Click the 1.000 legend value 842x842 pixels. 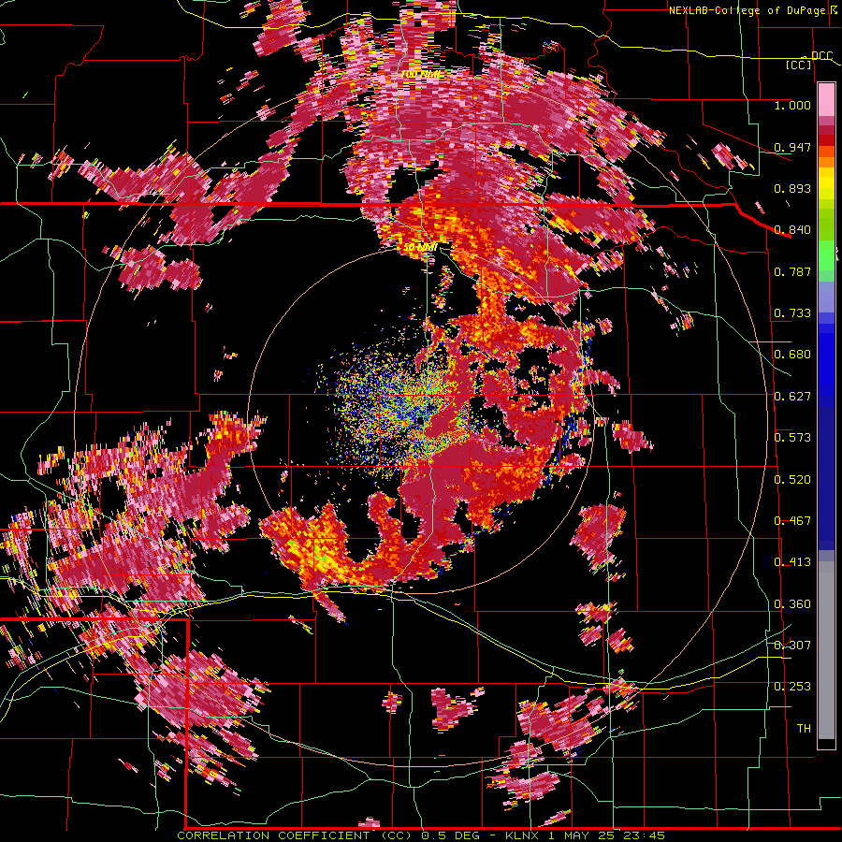(792, 105)
